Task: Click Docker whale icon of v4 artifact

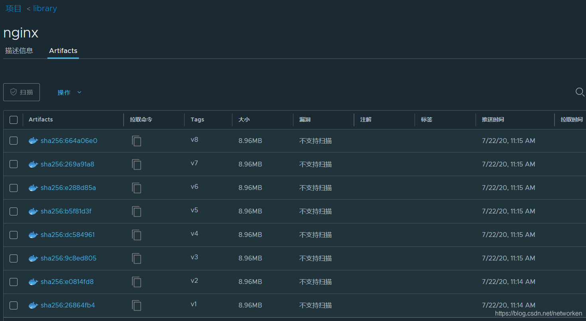Action: [33, 235]
